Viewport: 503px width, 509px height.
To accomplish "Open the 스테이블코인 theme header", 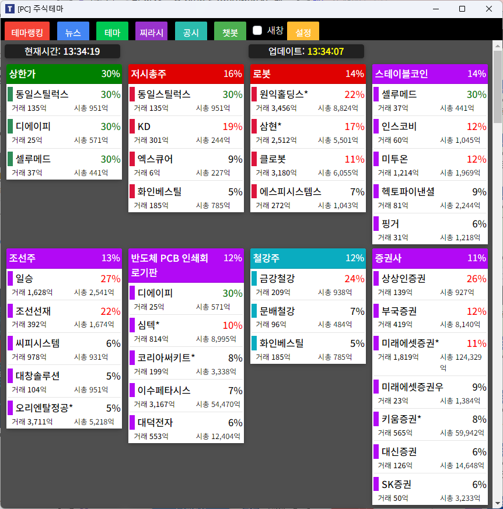I will (x=430, y=74).
